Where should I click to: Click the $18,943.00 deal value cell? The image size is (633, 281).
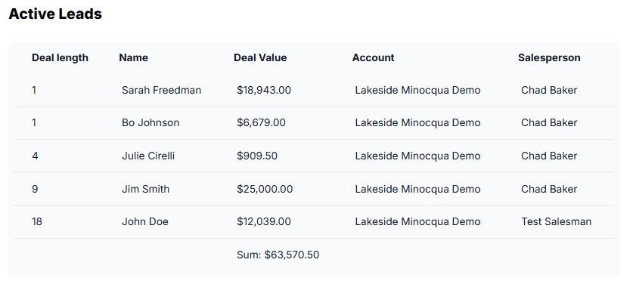264,90
